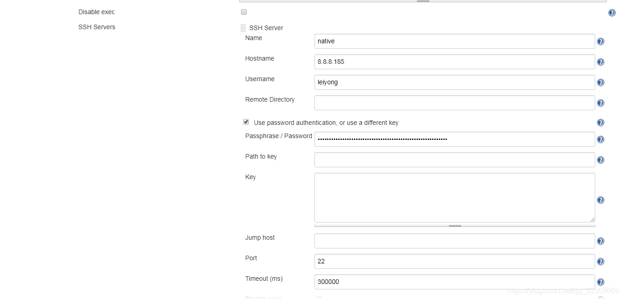623x299 pixels.
Task: Click the Remote Directory label
Action: click(270, 99)
